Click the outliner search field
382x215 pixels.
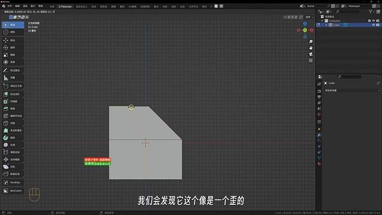347,11
